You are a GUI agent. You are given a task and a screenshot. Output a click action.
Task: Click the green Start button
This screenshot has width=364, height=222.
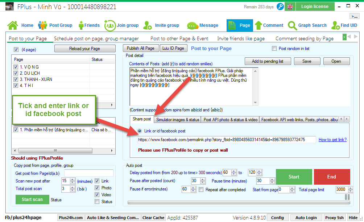(294, 177)
